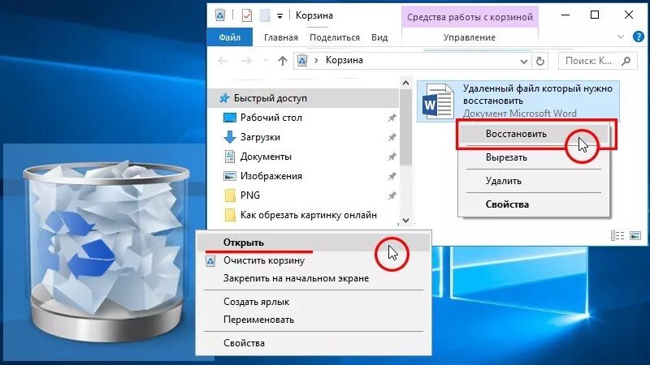Click the pin icon next to Загрузки
Screen dimensions: 650x365
click(392, 137)
